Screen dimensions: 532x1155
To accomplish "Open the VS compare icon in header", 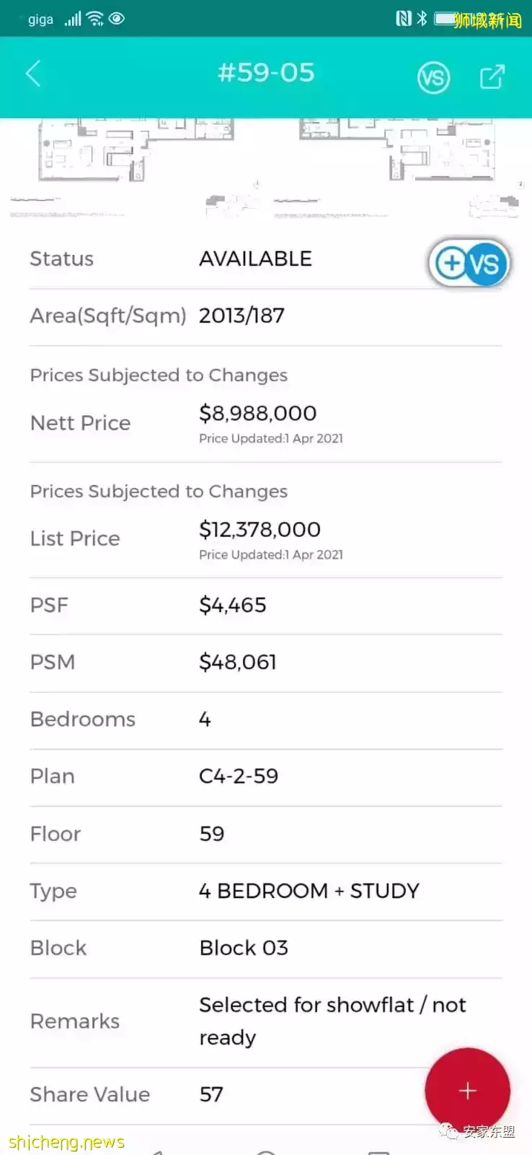I will 433,77.
